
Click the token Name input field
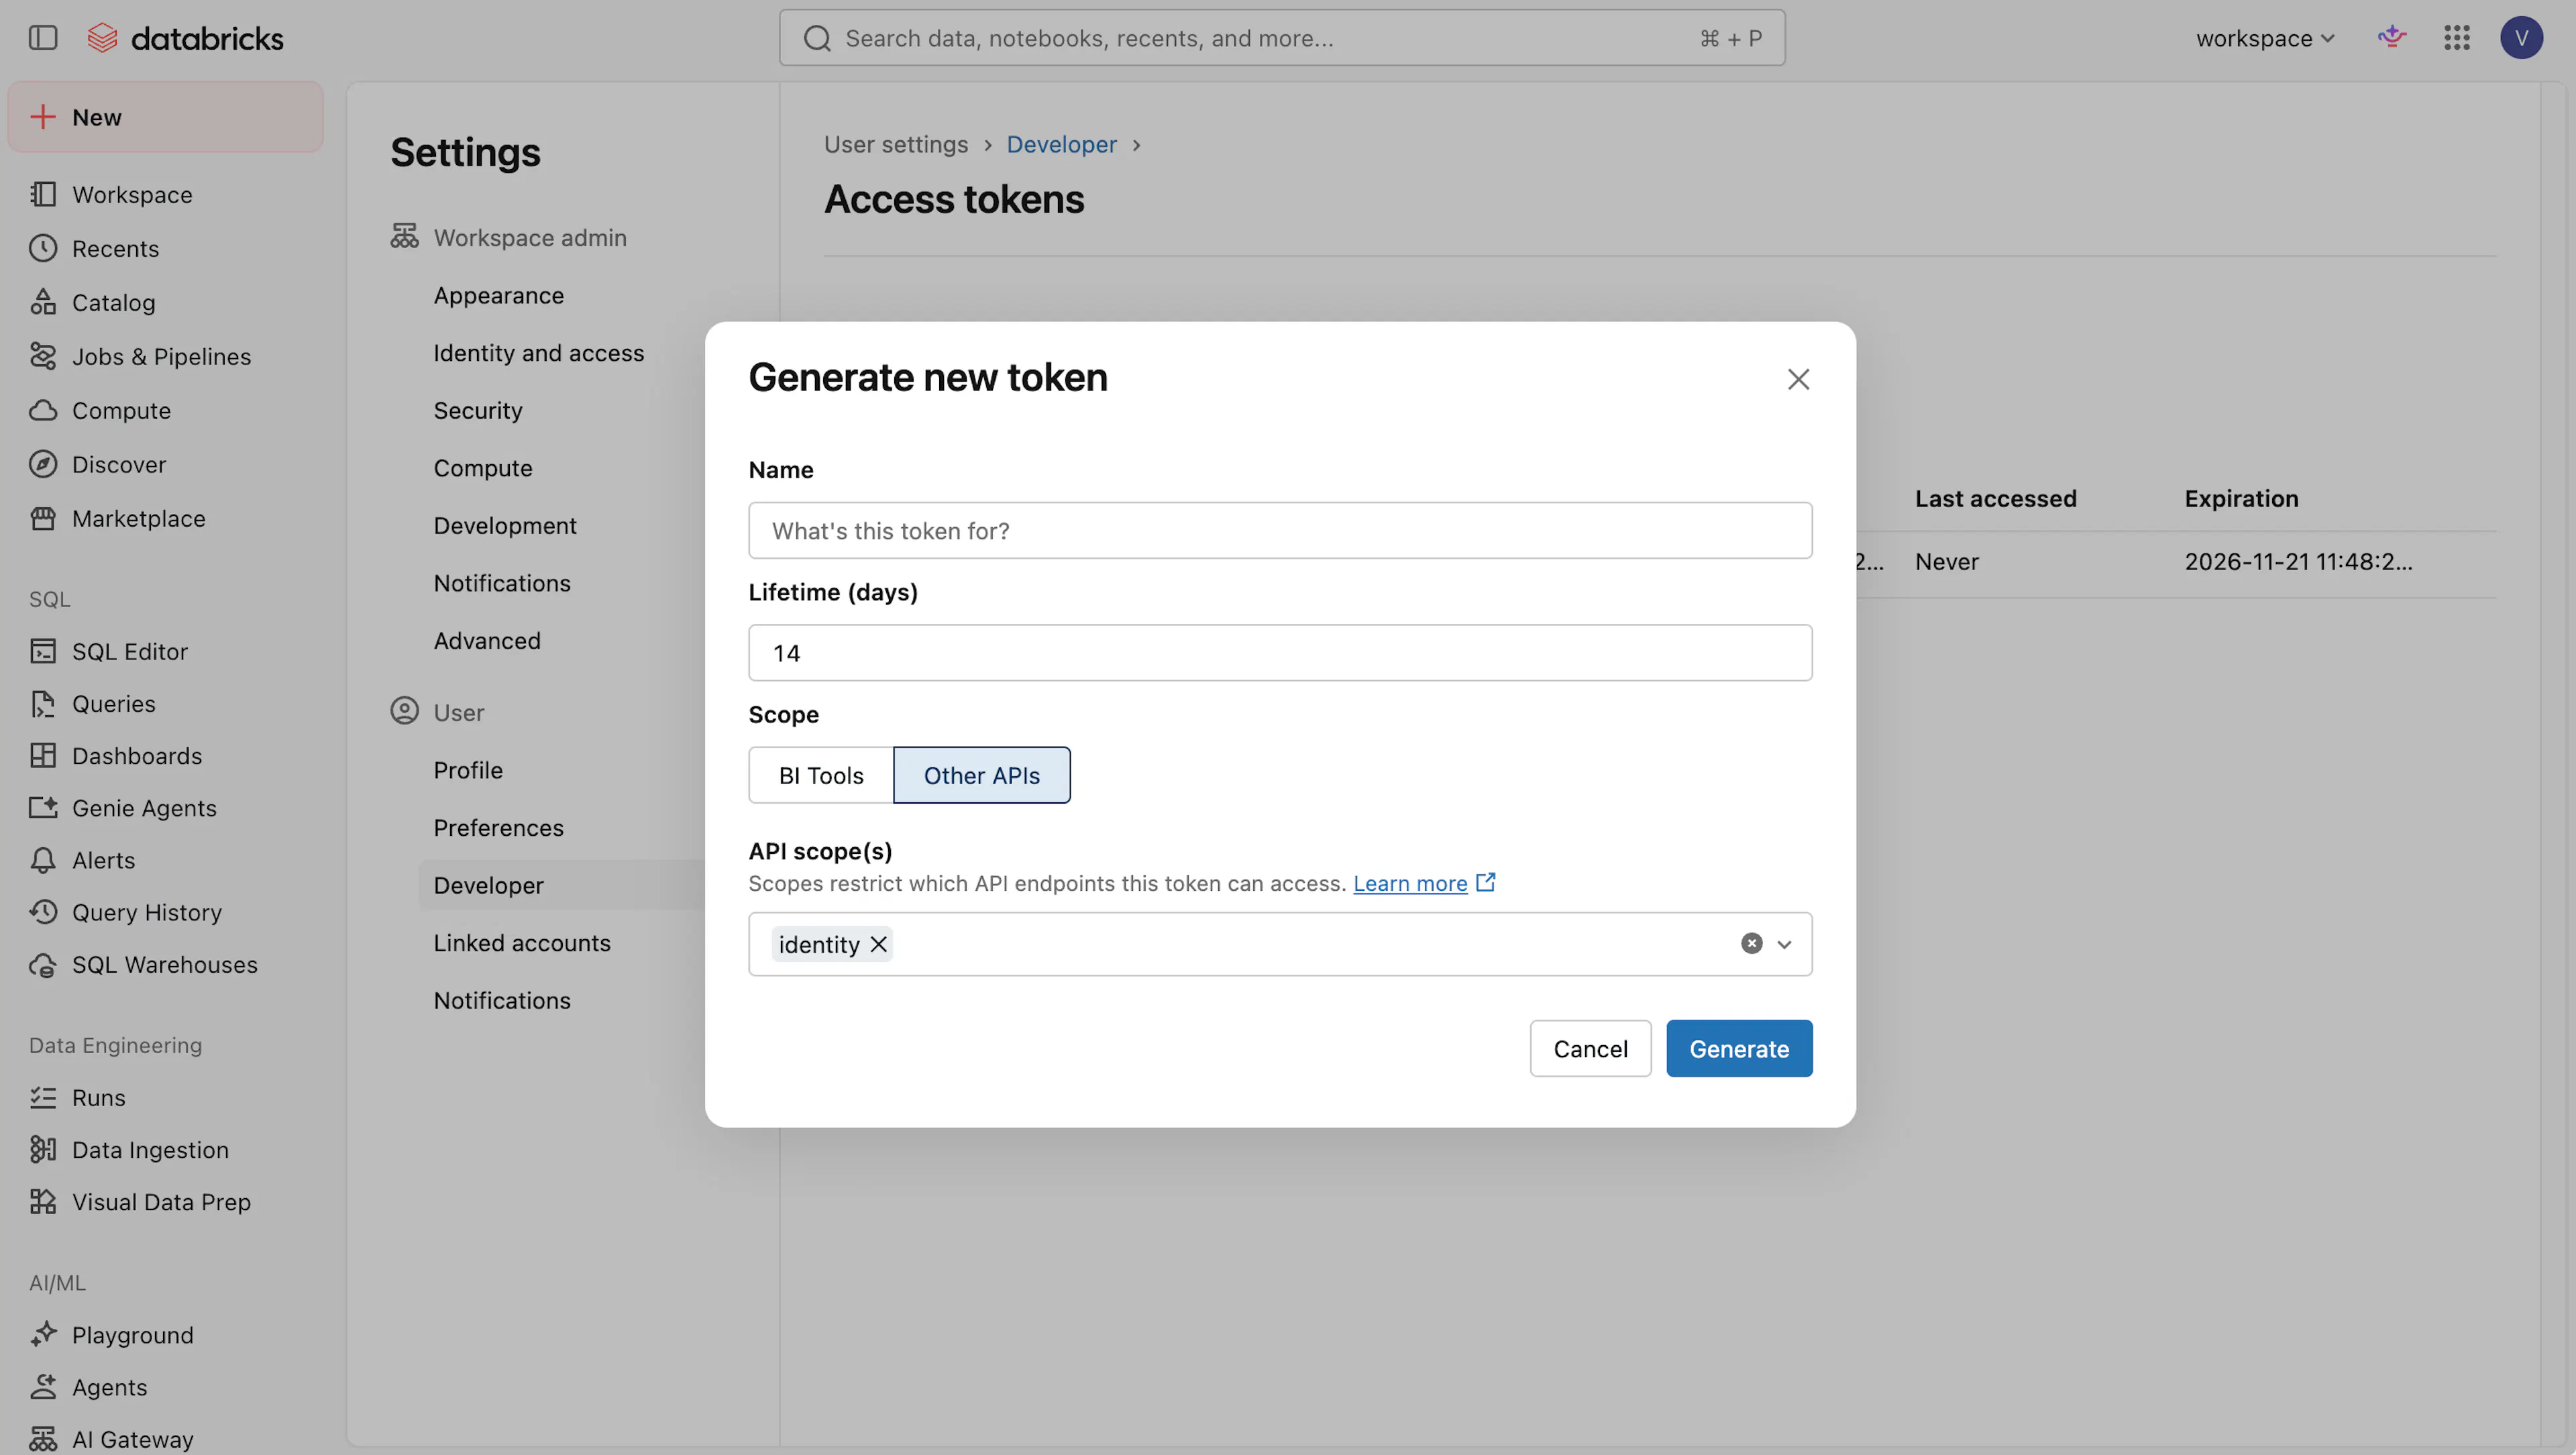click(x=1280, y=530)
